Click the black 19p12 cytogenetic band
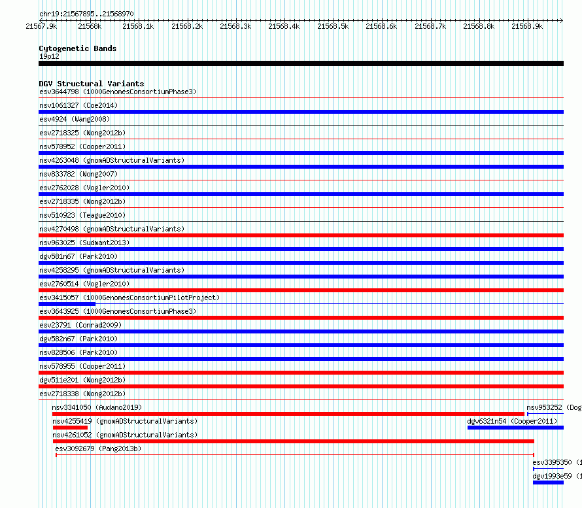The width and height of the screenshot is (582, 508). (301, 63)
